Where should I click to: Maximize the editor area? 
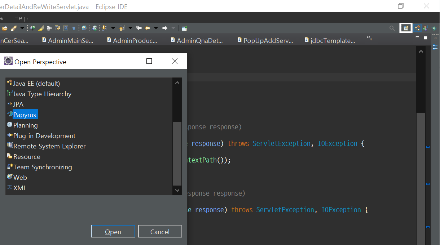(425, 37)
